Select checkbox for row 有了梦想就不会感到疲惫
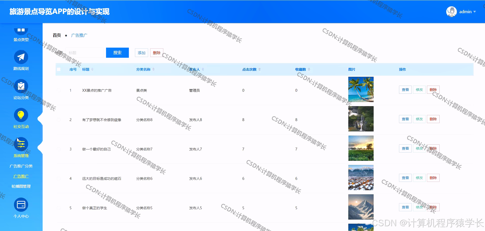Viewport: 485px width, 231px height. click(59, 120)
